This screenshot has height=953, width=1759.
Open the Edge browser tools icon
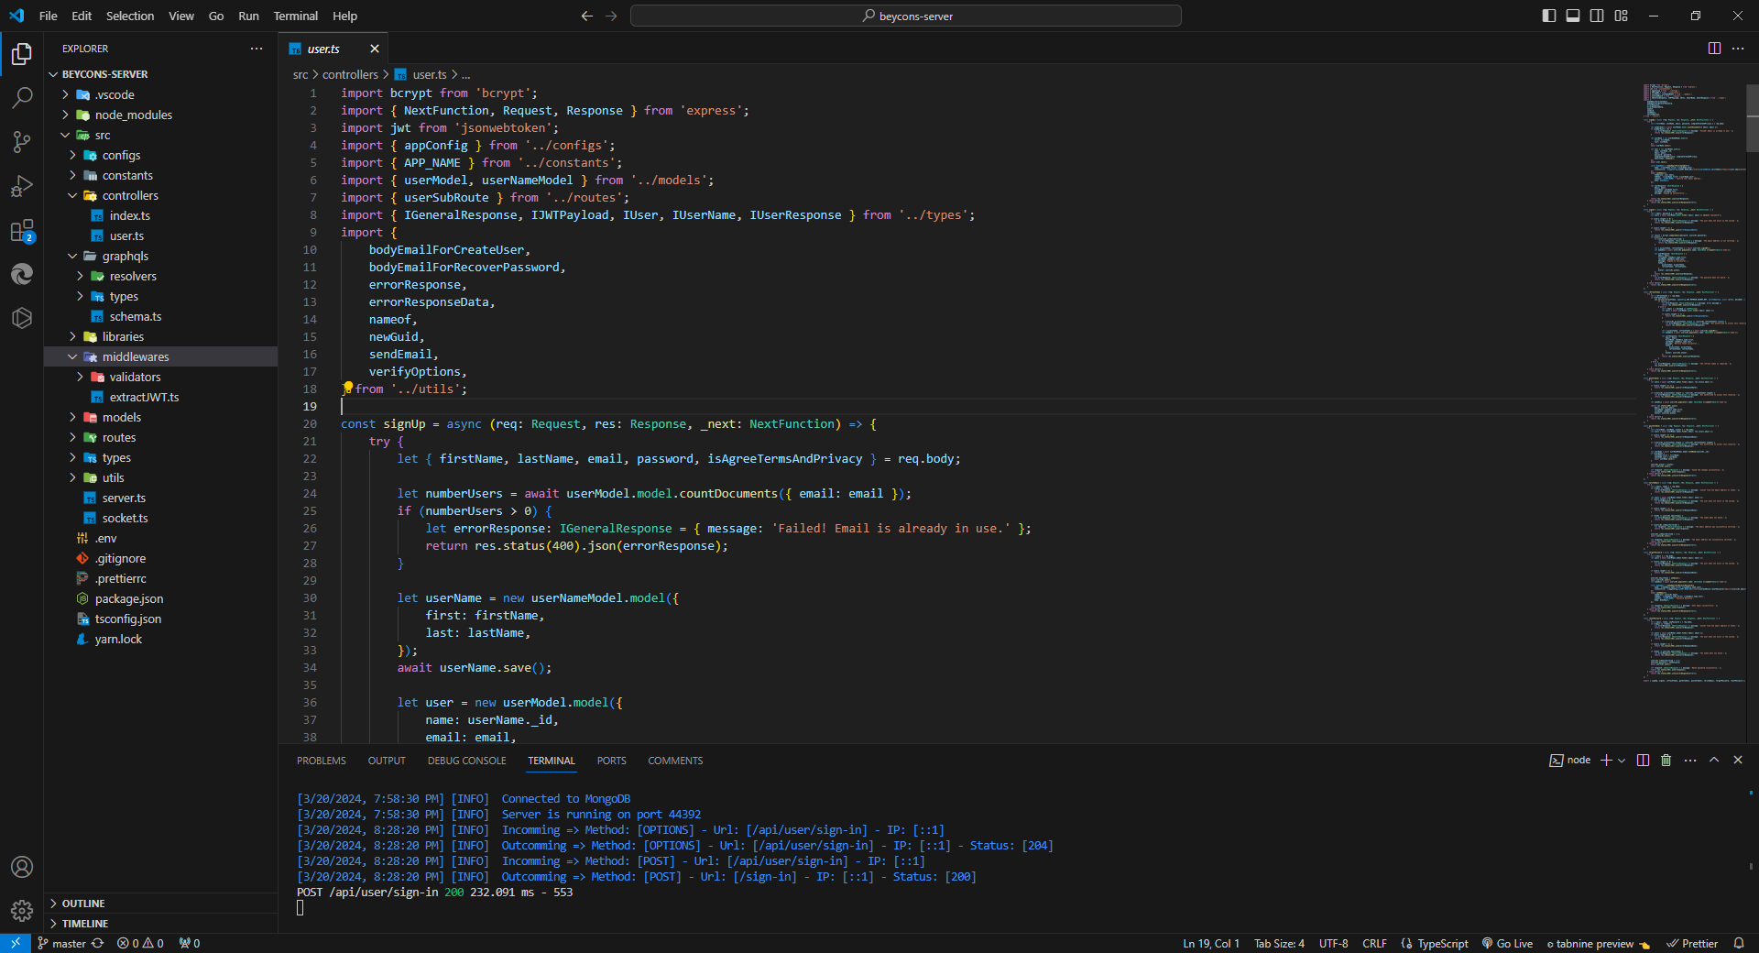click(x=22, y=274)
